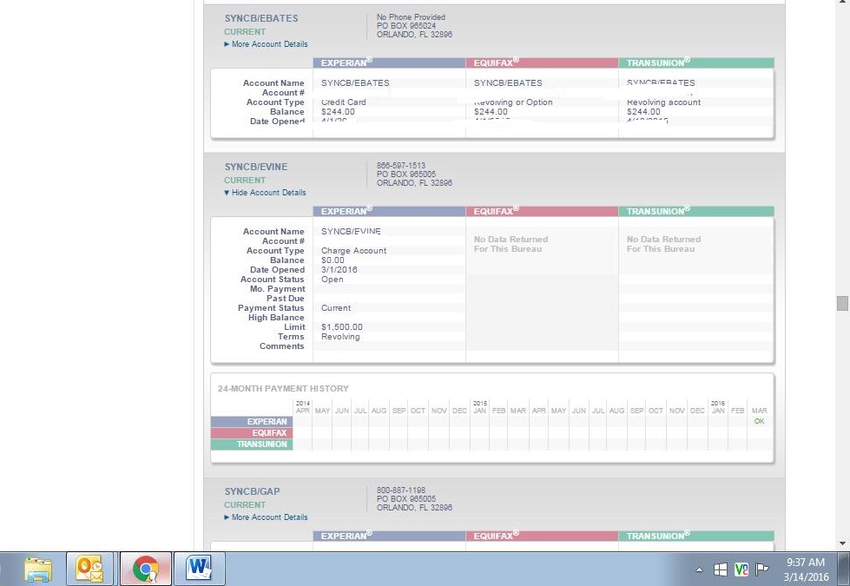
Task: Click the SYNCB/EBATES account heading
Action: click(x=261, y=18)
